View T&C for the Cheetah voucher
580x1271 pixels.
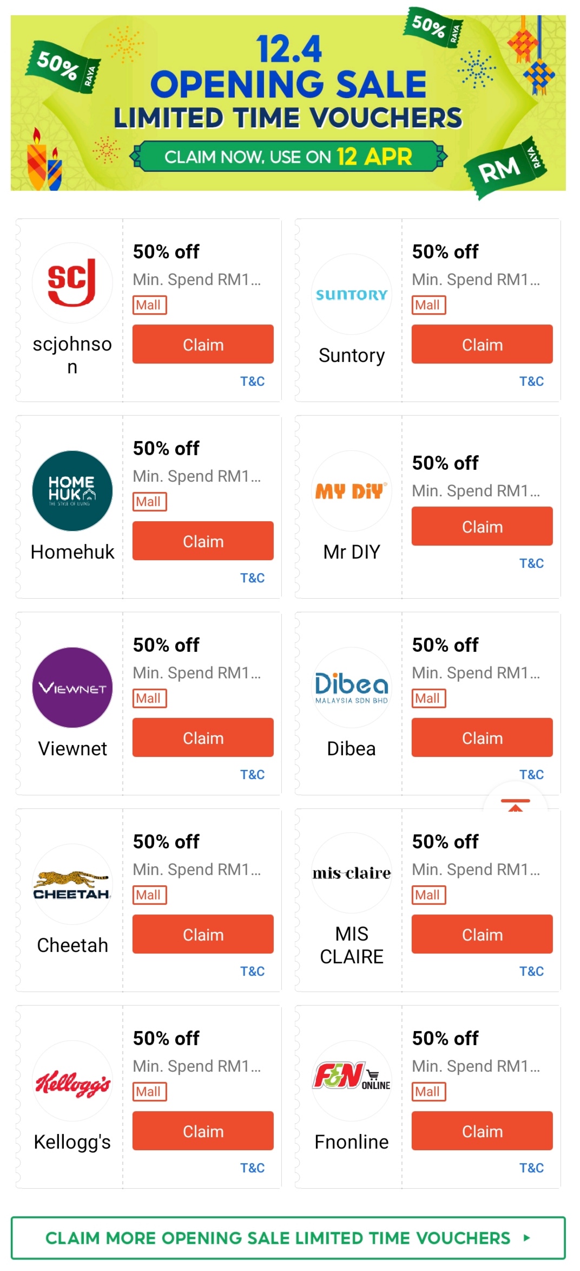click(252, 971)
